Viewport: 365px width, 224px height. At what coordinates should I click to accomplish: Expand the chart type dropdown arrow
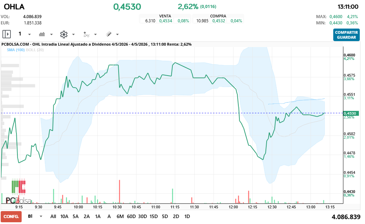click(x=51, y=34)
